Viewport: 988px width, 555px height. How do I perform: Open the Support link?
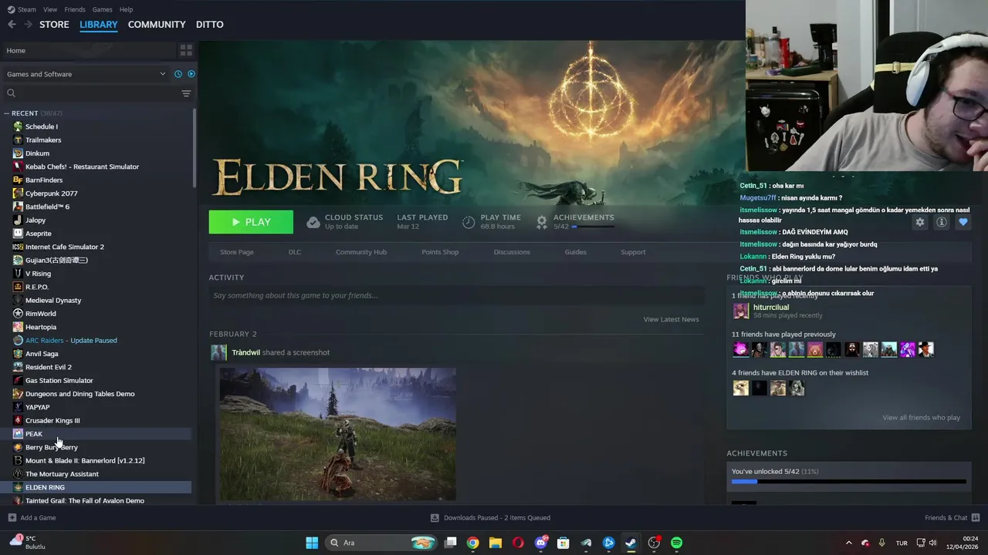(633, 252)
